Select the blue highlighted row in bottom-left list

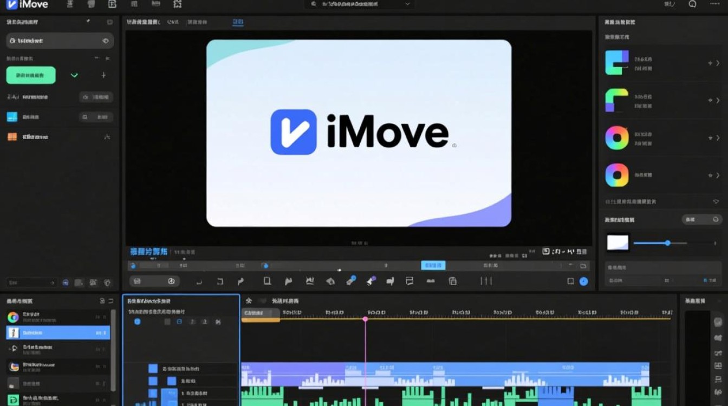(58, 332)
